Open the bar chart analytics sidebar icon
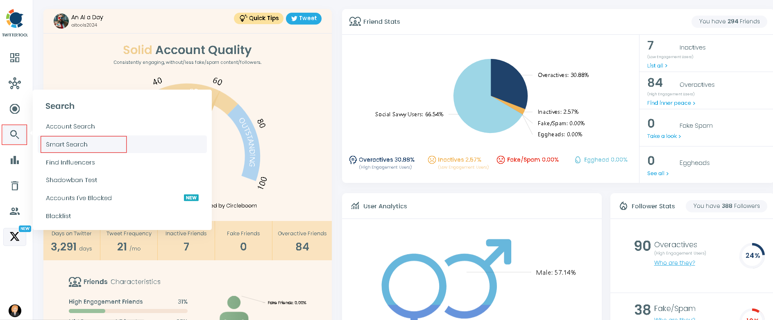Image resolution: width=773 pixels, height=320 pixels. [15, 160]
